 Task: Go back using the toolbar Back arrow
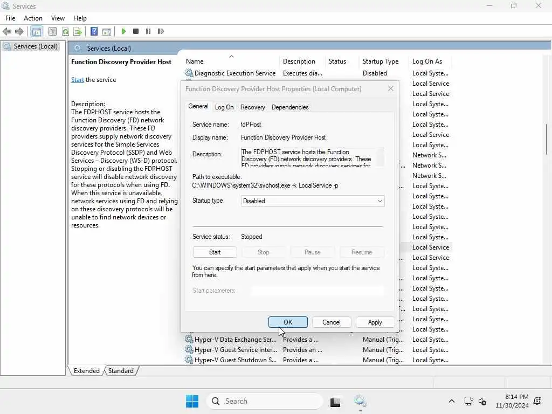coord(6,31)
